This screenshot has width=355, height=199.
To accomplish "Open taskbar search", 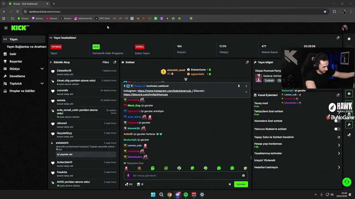I will click(161, 195).
